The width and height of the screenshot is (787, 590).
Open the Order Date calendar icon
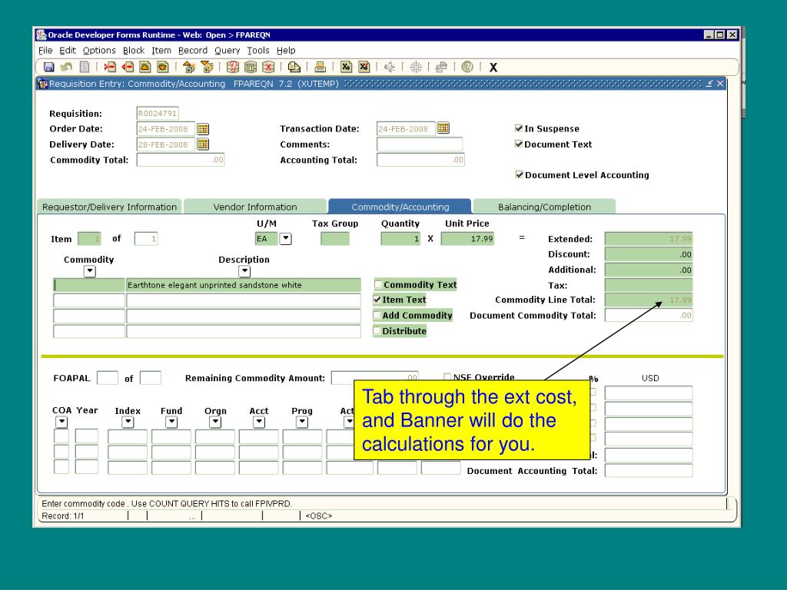tap(203, 129)
